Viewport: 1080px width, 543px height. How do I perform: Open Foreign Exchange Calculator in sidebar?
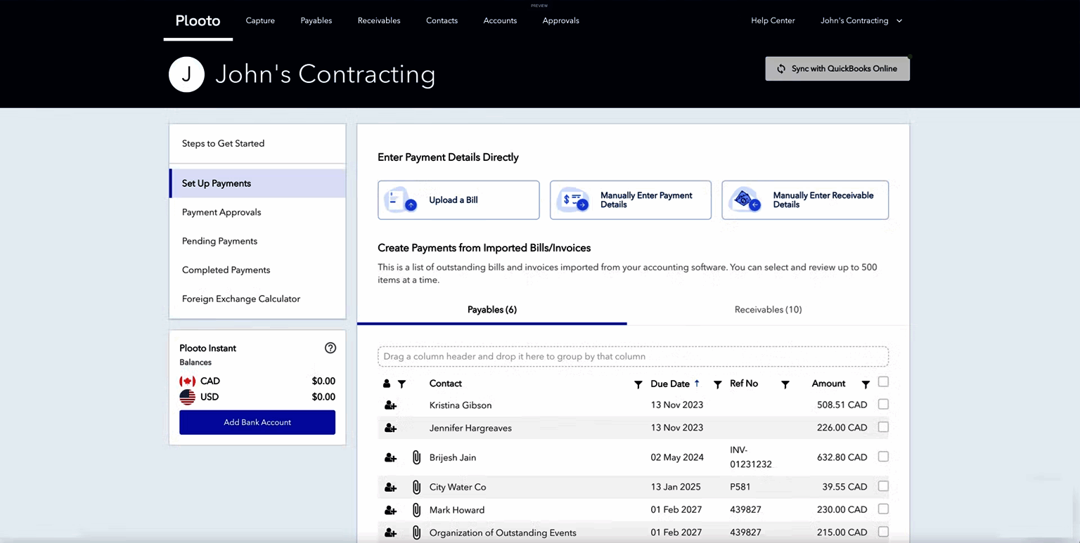click(x=241, y=299)
